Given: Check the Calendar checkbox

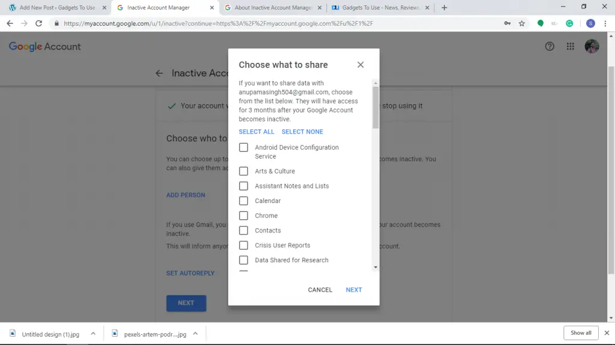Looking at the screenshot, I should 244,201.
